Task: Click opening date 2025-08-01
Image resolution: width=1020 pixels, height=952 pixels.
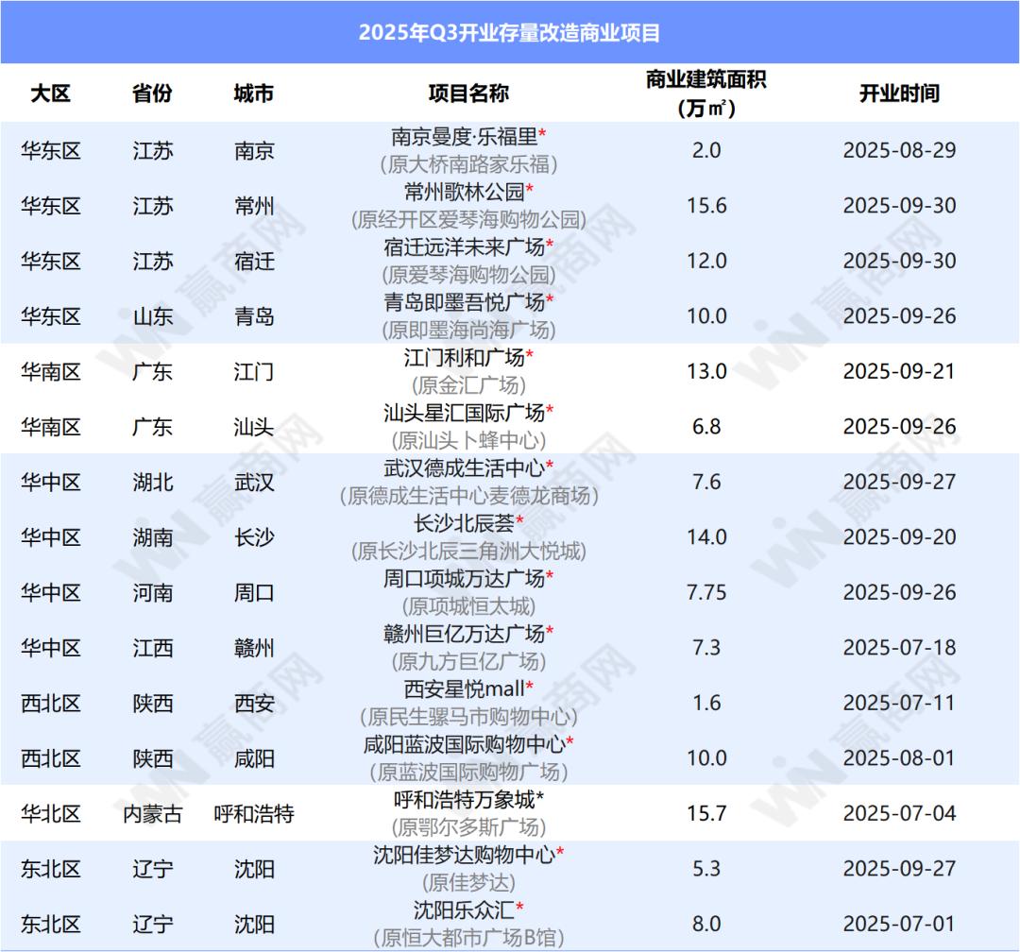Action: coord(900,758)
